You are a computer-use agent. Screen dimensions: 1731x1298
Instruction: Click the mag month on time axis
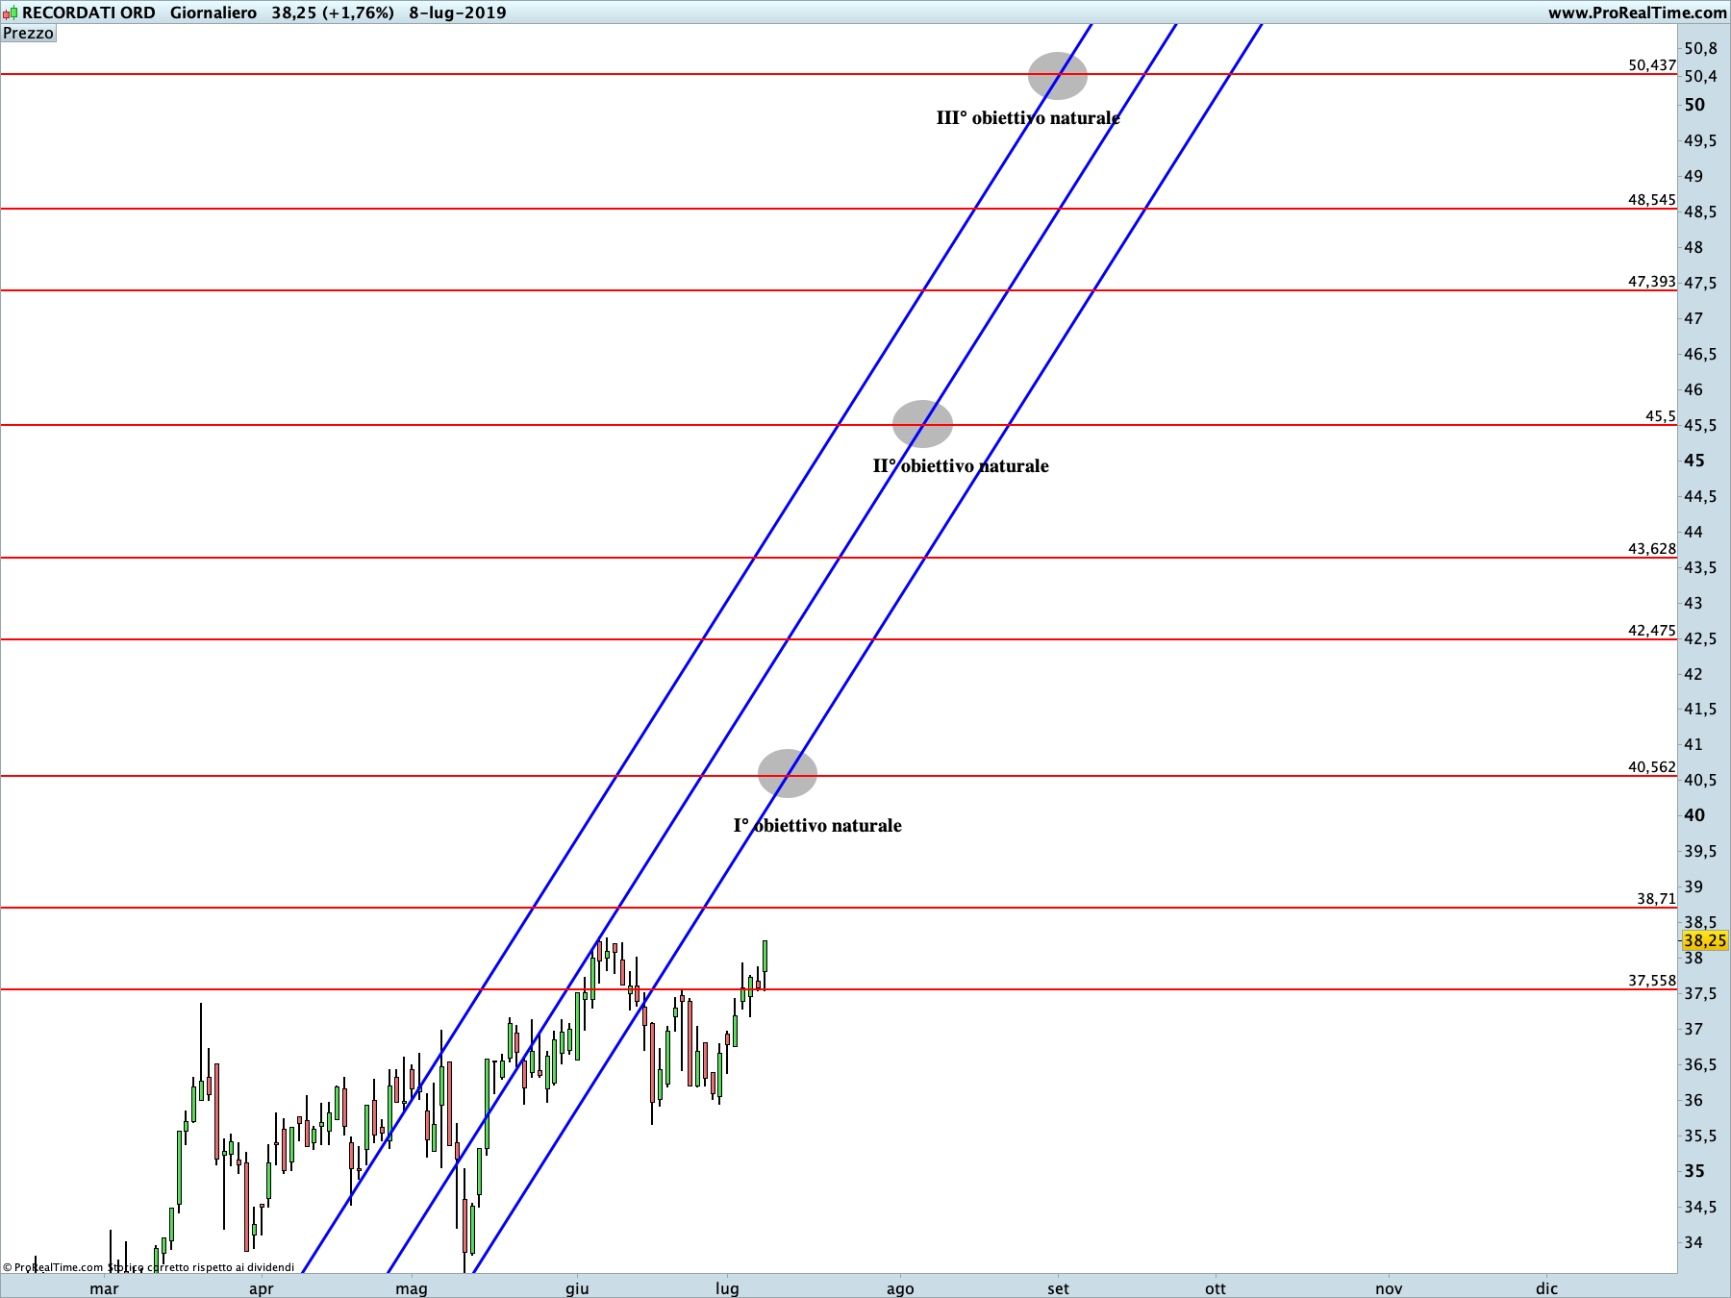[412, 1288]
